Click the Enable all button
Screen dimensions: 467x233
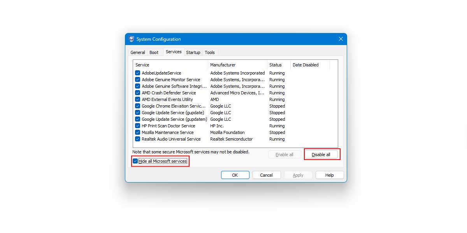tap(284, 155)
